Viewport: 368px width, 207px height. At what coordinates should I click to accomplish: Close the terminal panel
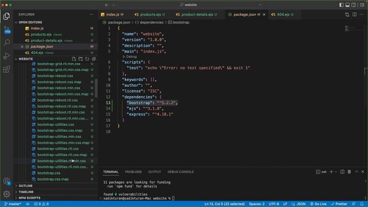(363, 172)
